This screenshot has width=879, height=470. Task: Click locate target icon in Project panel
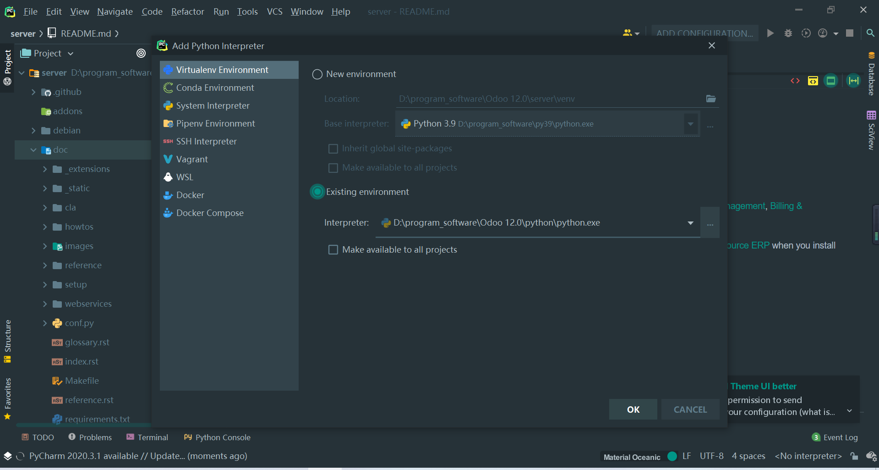coord(141,53)
